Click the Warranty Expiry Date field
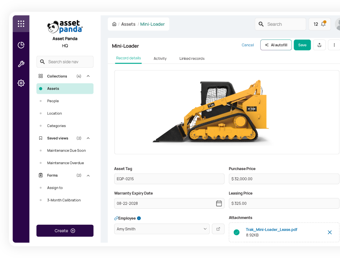Viewport: 340px width, 258px height. 169,203
